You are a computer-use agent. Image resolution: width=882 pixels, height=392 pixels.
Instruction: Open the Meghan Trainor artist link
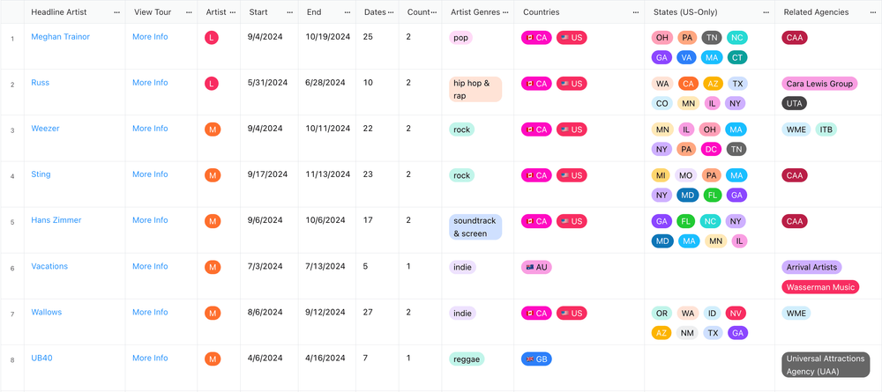coord(60,36)
